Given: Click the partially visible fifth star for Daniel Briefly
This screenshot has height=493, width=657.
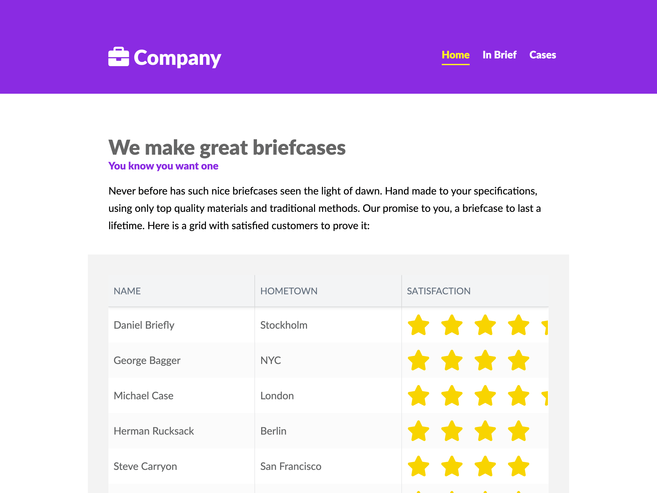Looking at the screenshot, I should click(545, 326).
